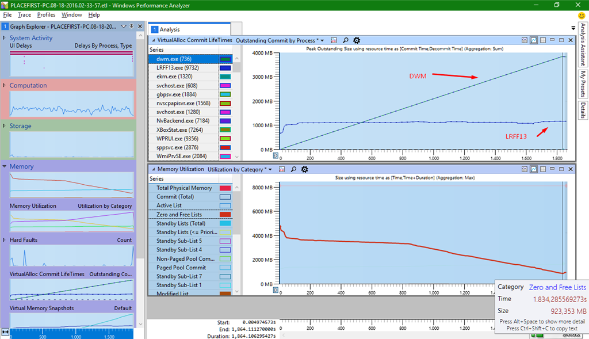
Task: Open Outstanding Commit by Process preset dropdown
Action: (x=322, y=41)
